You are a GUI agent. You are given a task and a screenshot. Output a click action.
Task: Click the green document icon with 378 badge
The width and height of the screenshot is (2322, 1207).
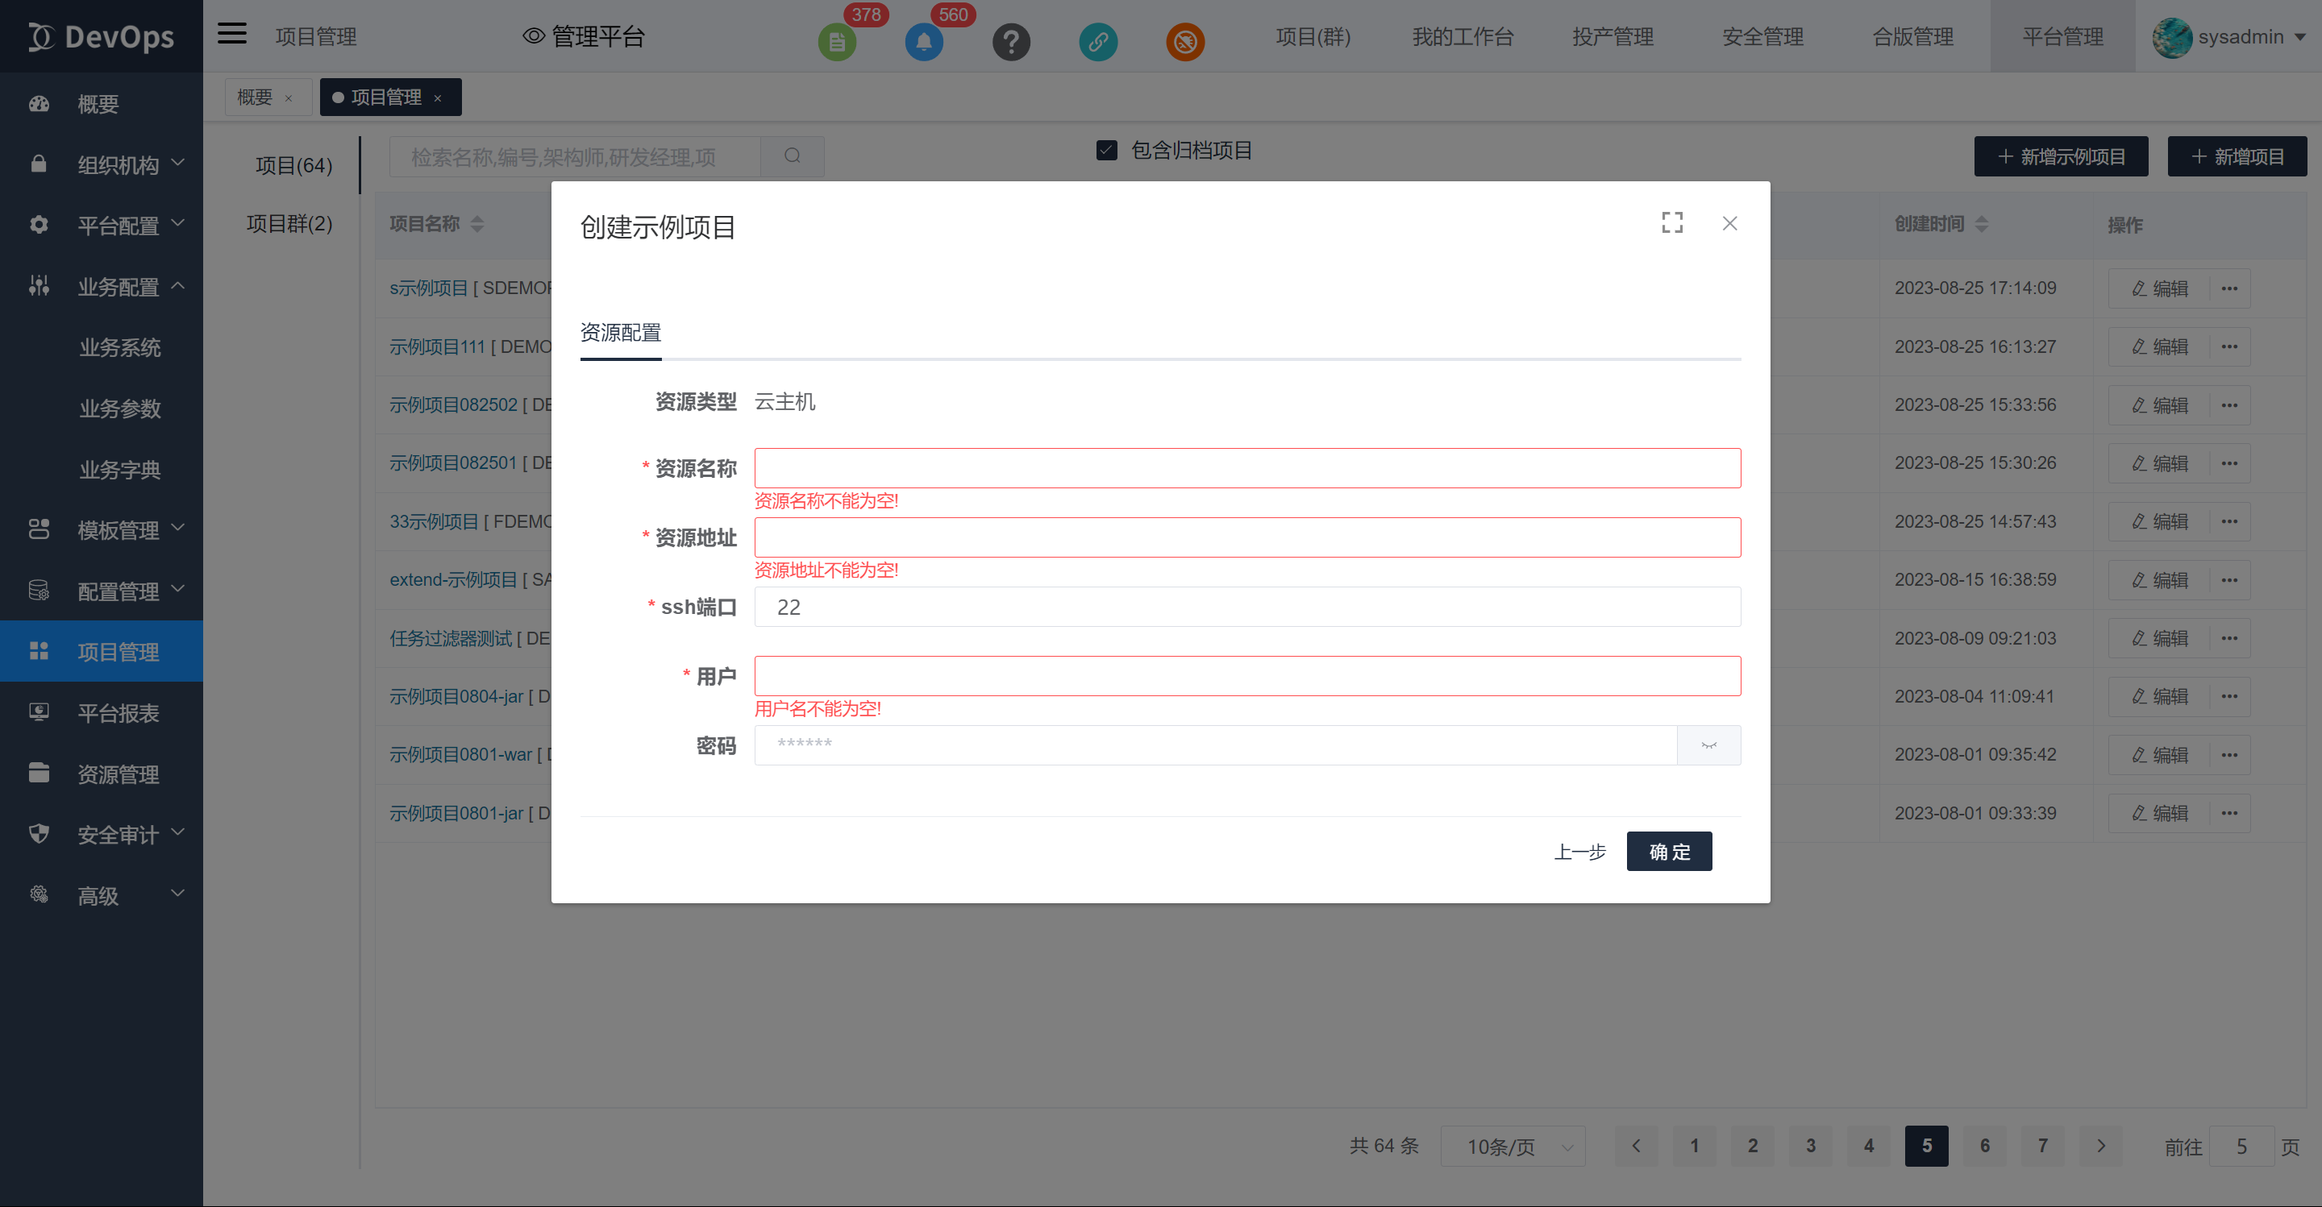(837, 41)
